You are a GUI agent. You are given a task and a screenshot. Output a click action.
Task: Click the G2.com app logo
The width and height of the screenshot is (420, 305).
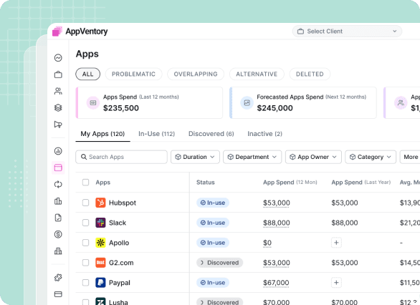(100, 263)
